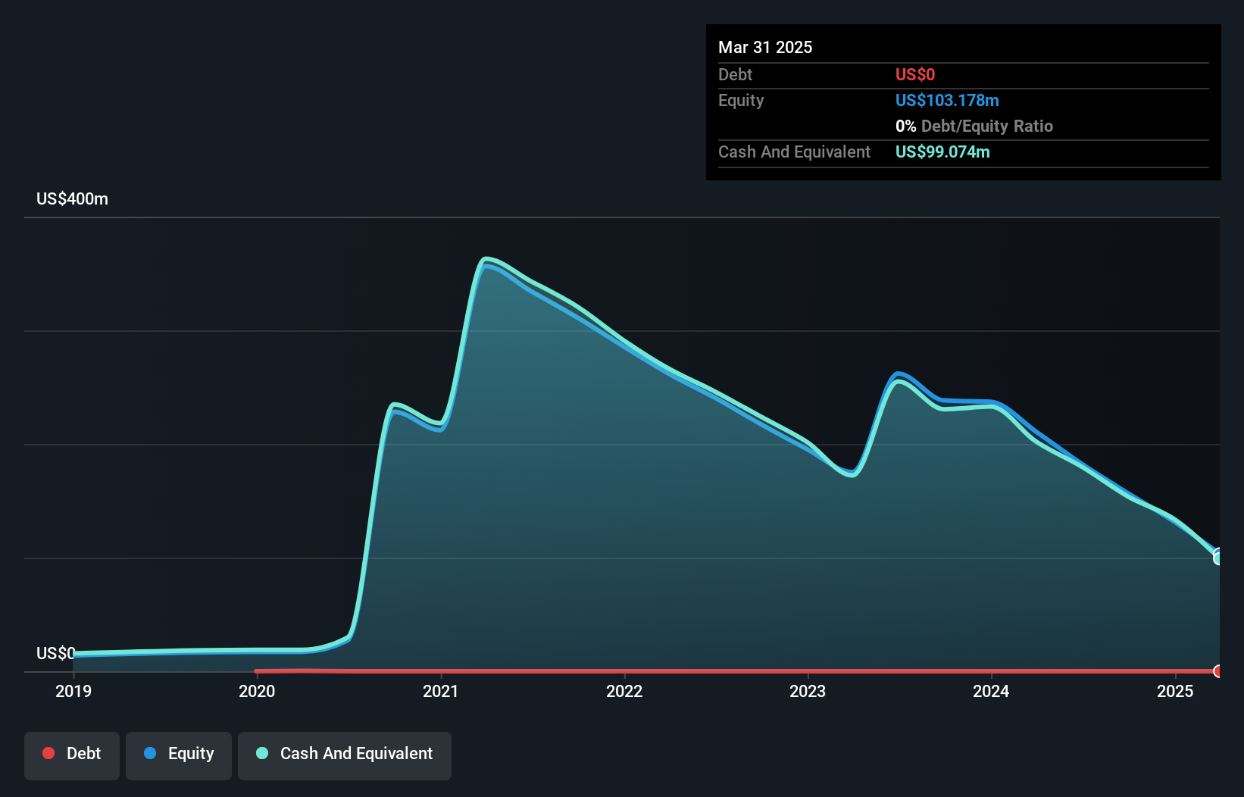1244x797 pixels.
Task: Click the red Debt endpoint marker on chart
Action: (1218, 671)
